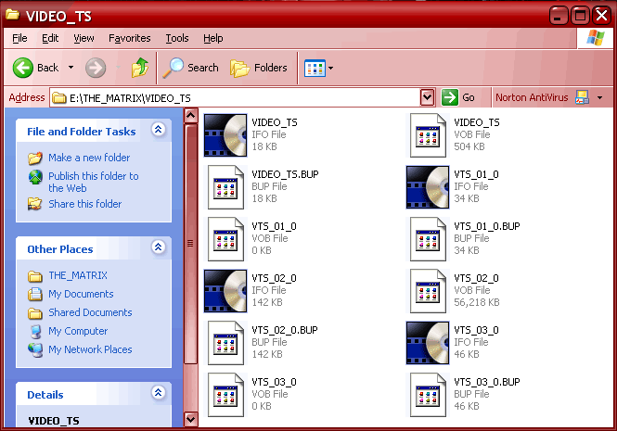Viewport: 617px width, 431px height.
Task: Open the View menu
Action: point(84,38)
